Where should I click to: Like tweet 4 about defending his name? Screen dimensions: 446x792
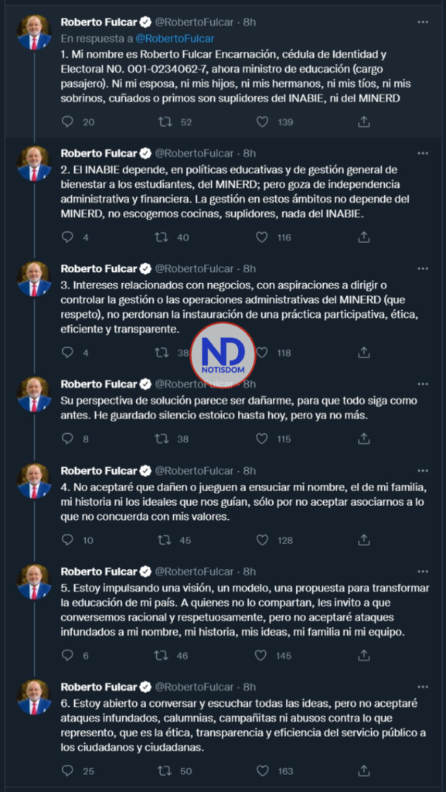[x=260, y=539]
